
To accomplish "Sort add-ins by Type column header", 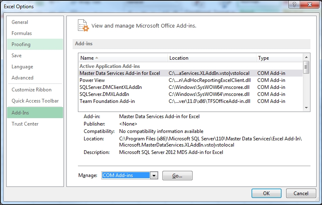I will pos(279,58).
